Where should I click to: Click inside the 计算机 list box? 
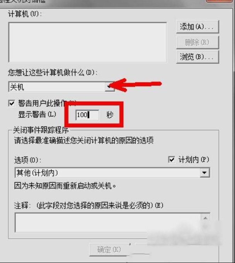click(88, 42)
